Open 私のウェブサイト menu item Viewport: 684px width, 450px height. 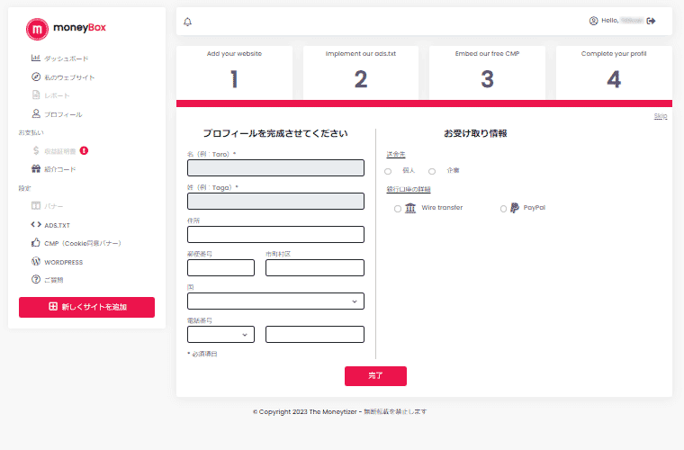point(69,77)
